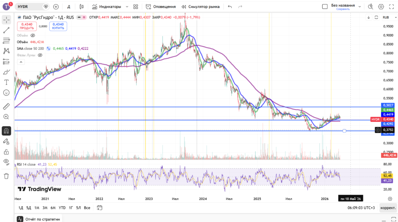Select the 1Д time range
The width and height of the screenshot is (398, 222).
click(x=21, y=208)
